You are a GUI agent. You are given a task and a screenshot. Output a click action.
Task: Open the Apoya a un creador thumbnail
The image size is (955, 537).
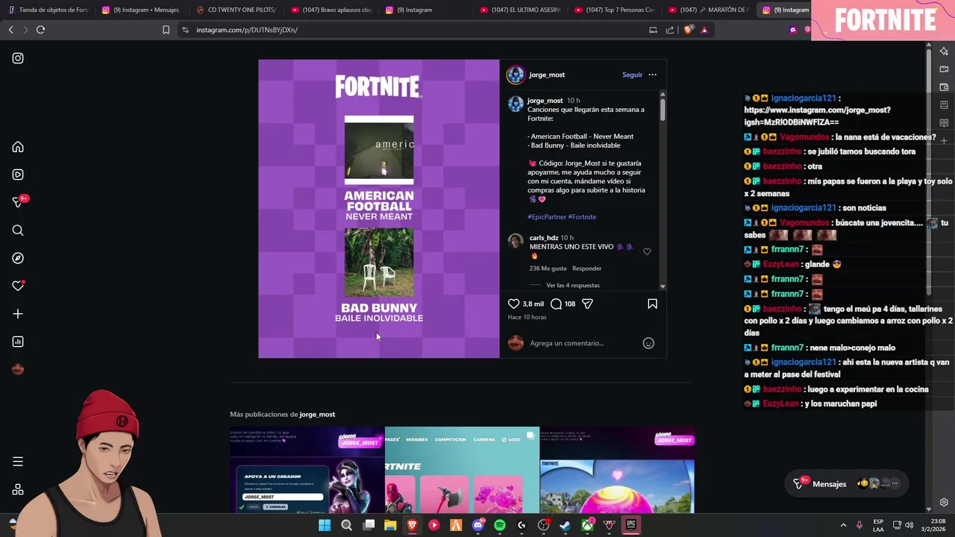click(307, 470)
